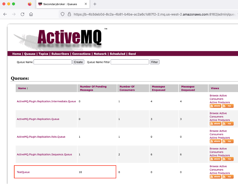Open ActiveMQ.Plugin.Replication.Role.Queue link

[41, 137]
